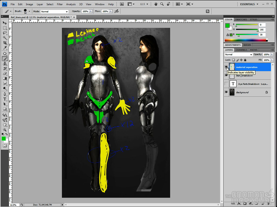Select the 3D Rotate tool
Screen dimensions: 277x207
5,115
